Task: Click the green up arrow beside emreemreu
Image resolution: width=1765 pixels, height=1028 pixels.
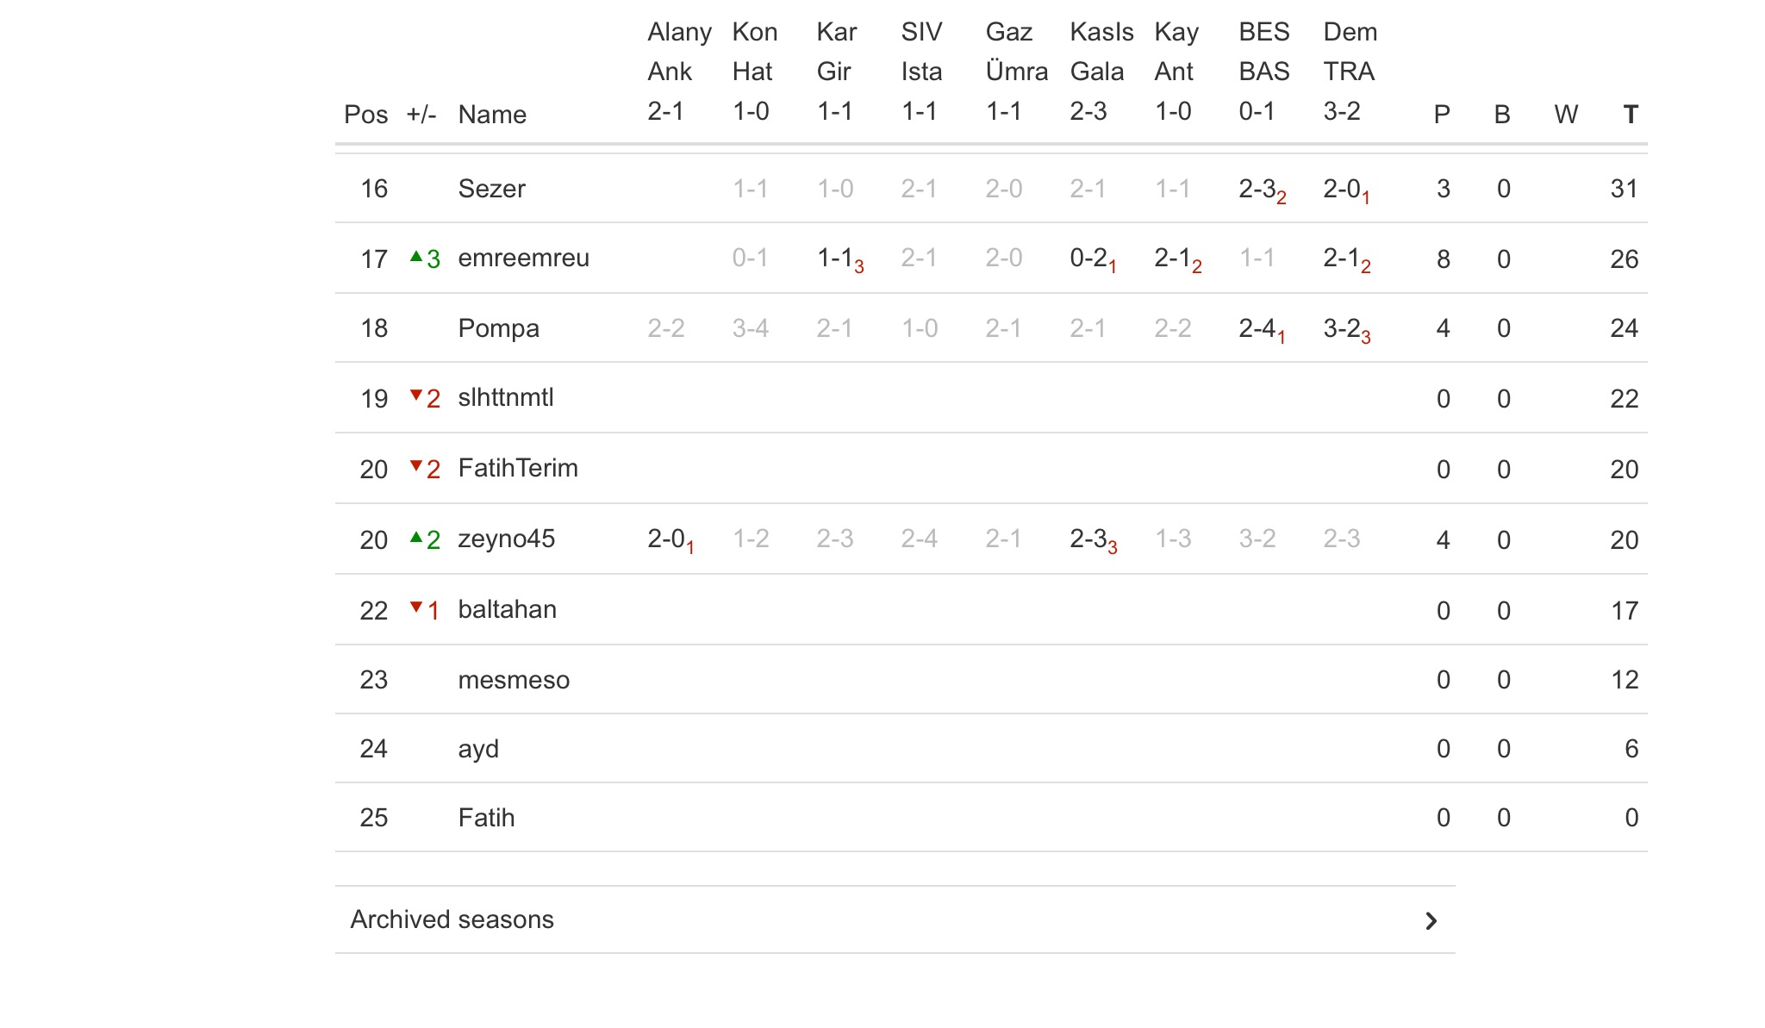Action: tap(416, 256)
